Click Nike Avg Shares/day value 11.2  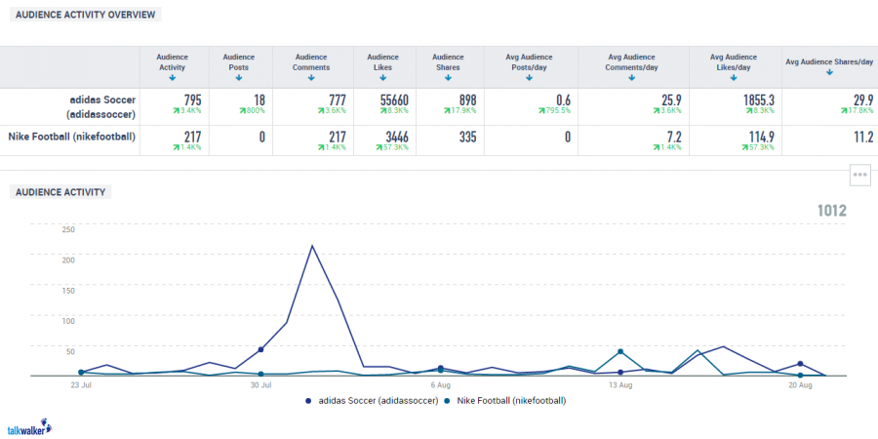point(863,137)
